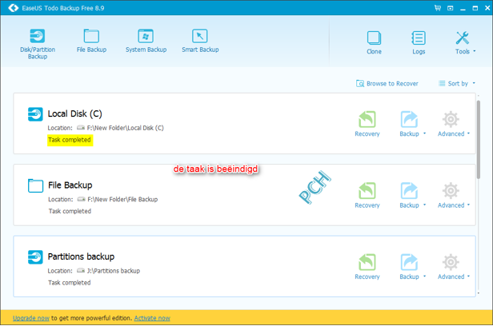Open the Clone tool
The width and height of the screenshot is (493, 326).
[374, 42]
